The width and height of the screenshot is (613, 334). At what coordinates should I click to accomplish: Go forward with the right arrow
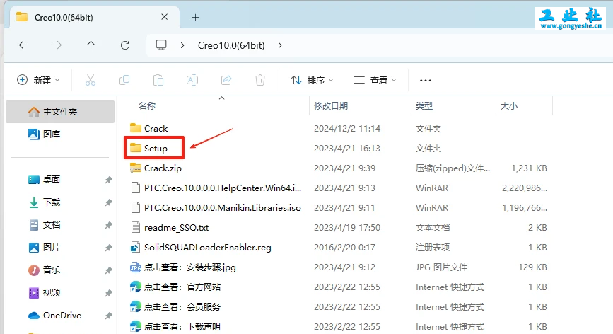pyautogui.click(x=57, y=45)
